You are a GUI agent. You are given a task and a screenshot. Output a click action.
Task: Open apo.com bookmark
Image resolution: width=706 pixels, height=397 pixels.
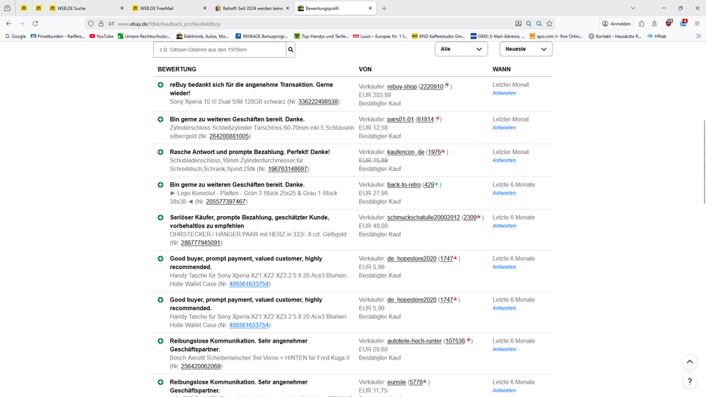[x=556, y=36]
